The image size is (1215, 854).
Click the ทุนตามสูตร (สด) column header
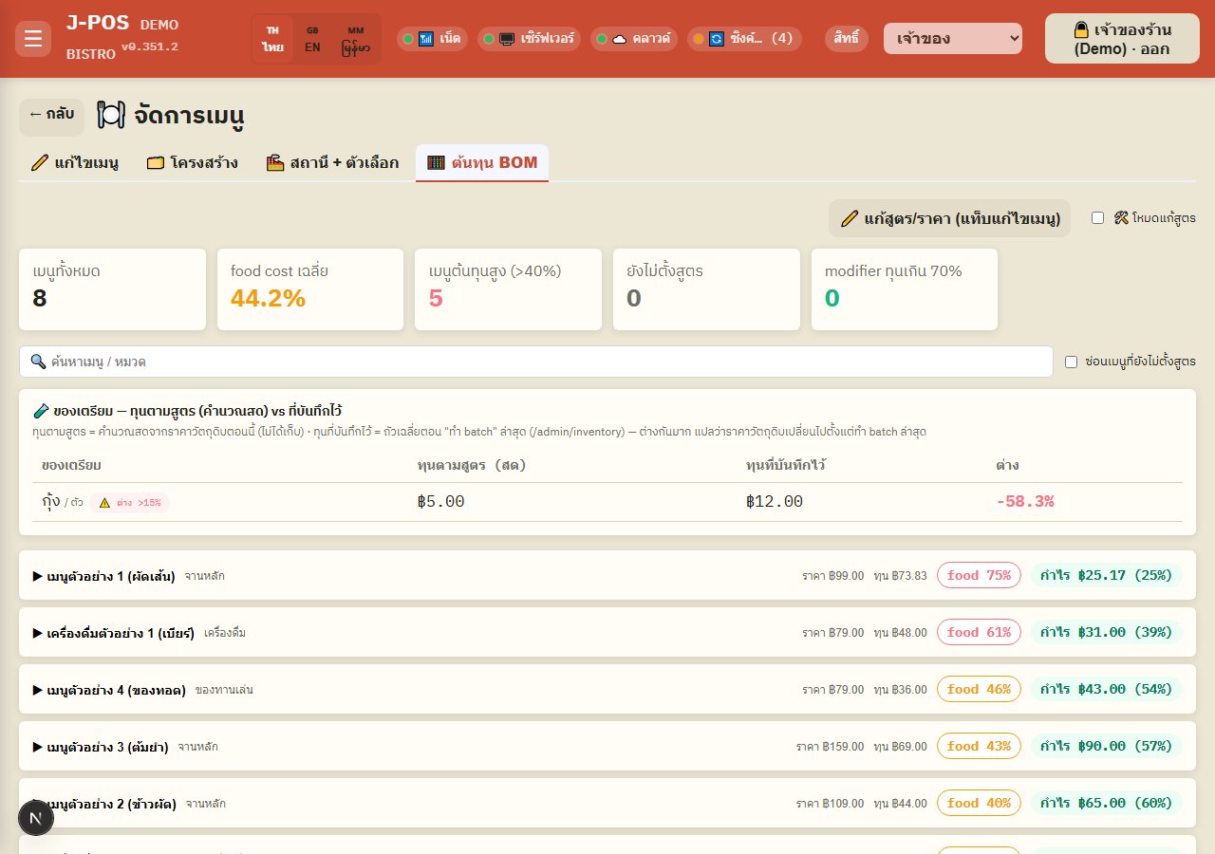tap(472, 466)
